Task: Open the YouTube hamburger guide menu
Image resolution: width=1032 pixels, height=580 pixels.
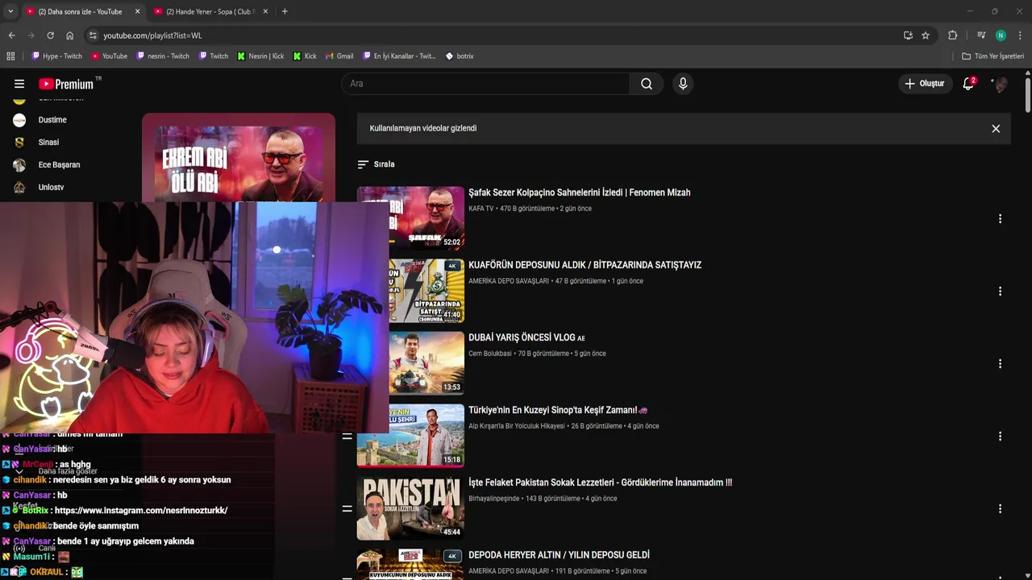Action: click(19, 84)
